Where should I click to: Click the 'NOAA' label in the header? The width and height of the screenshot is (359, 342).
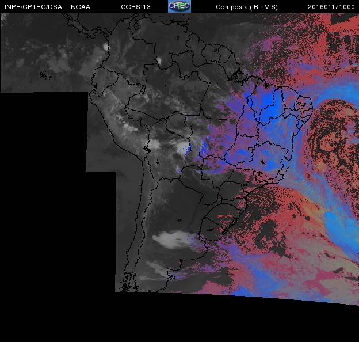[x=81, y=7]
